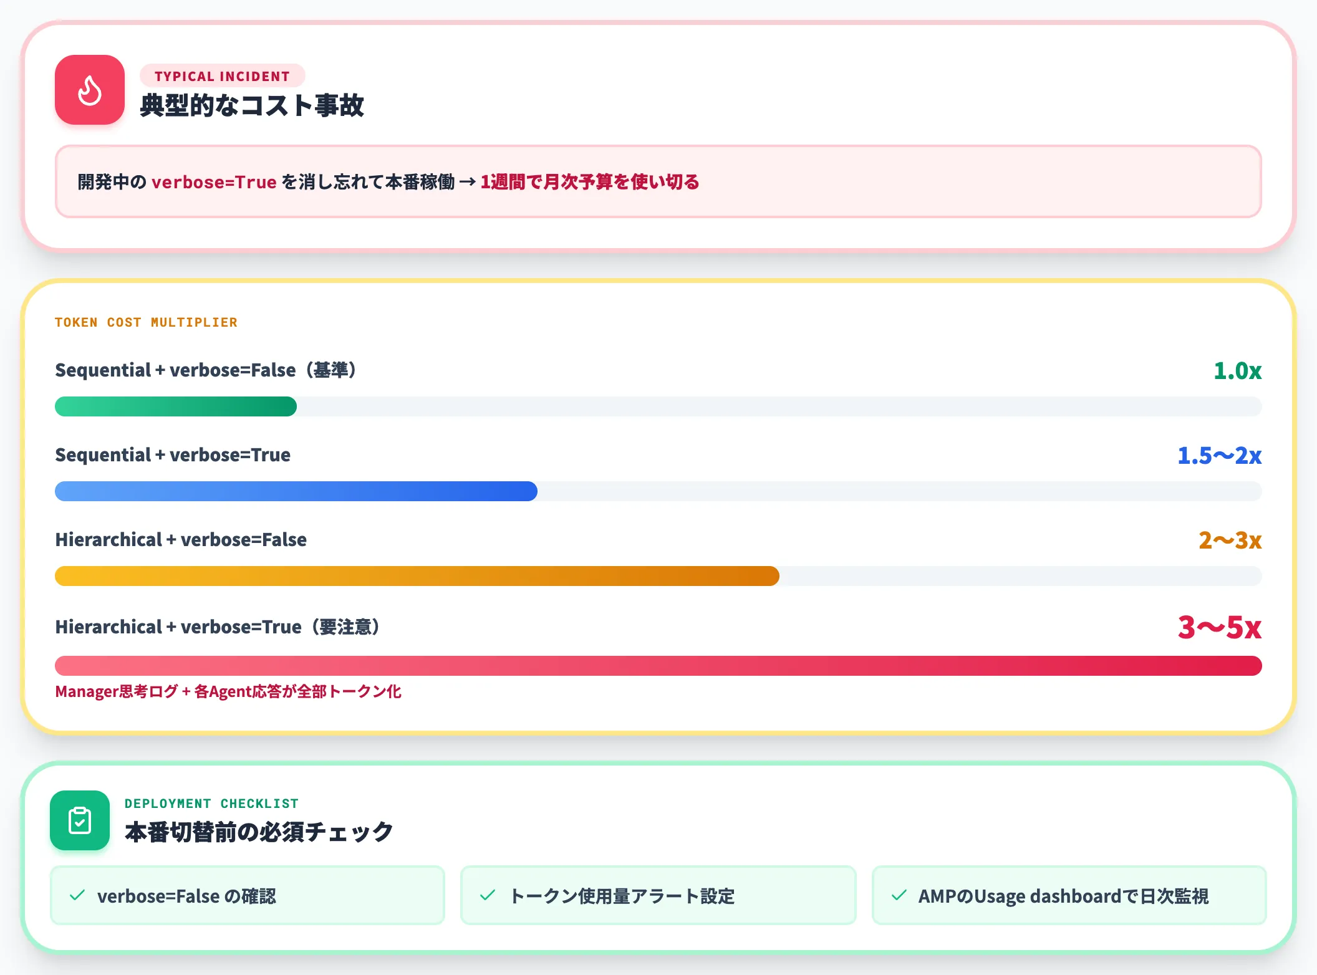Click the green clipboard checklist icon
The height and width of the screenshot is (975, 1317).
[x=80, y=820]
